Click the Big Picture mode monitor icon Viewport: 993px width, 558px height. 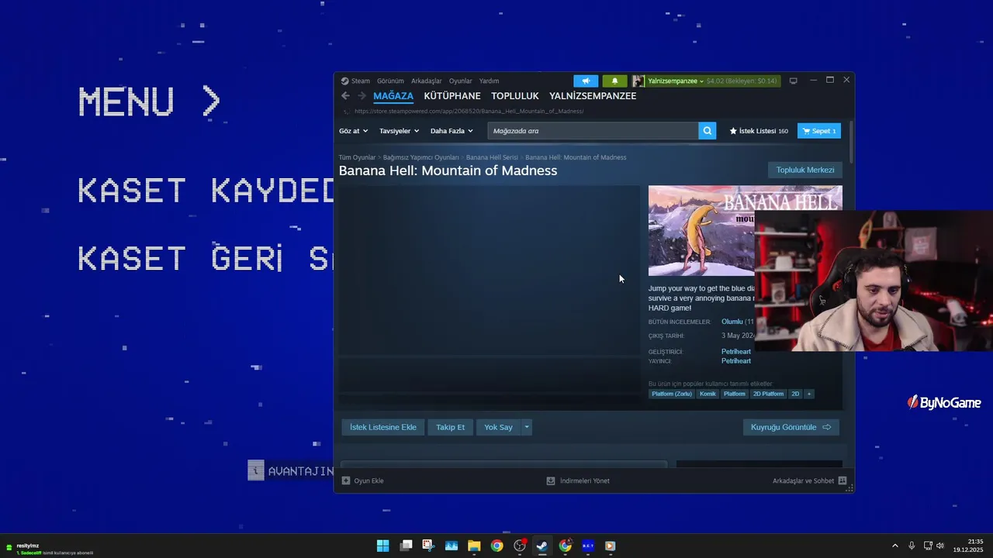point(793,81)
